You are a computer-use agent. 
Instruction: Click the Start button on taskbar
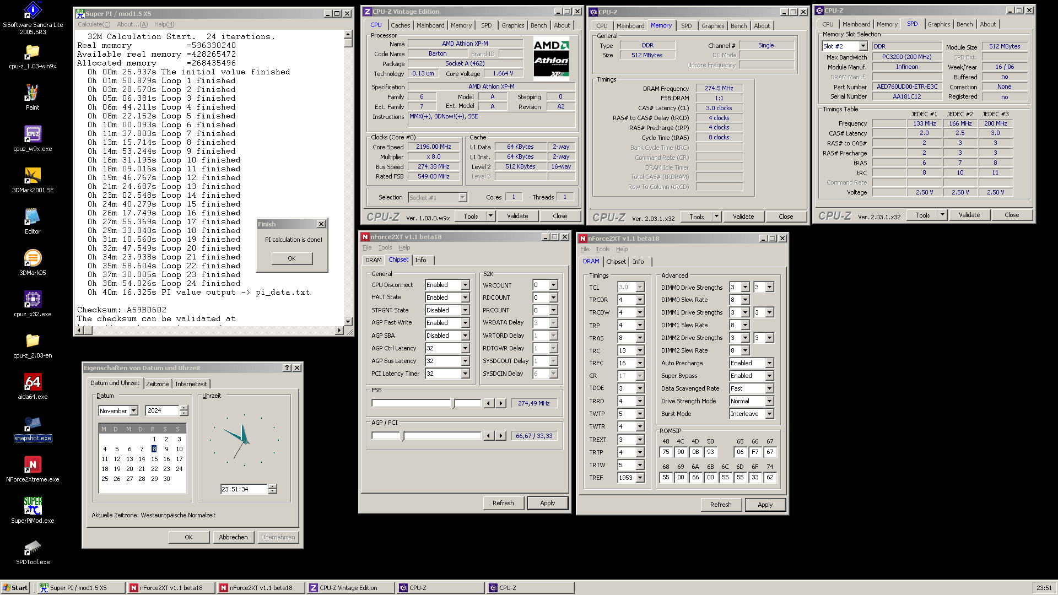tap(15, 588)
